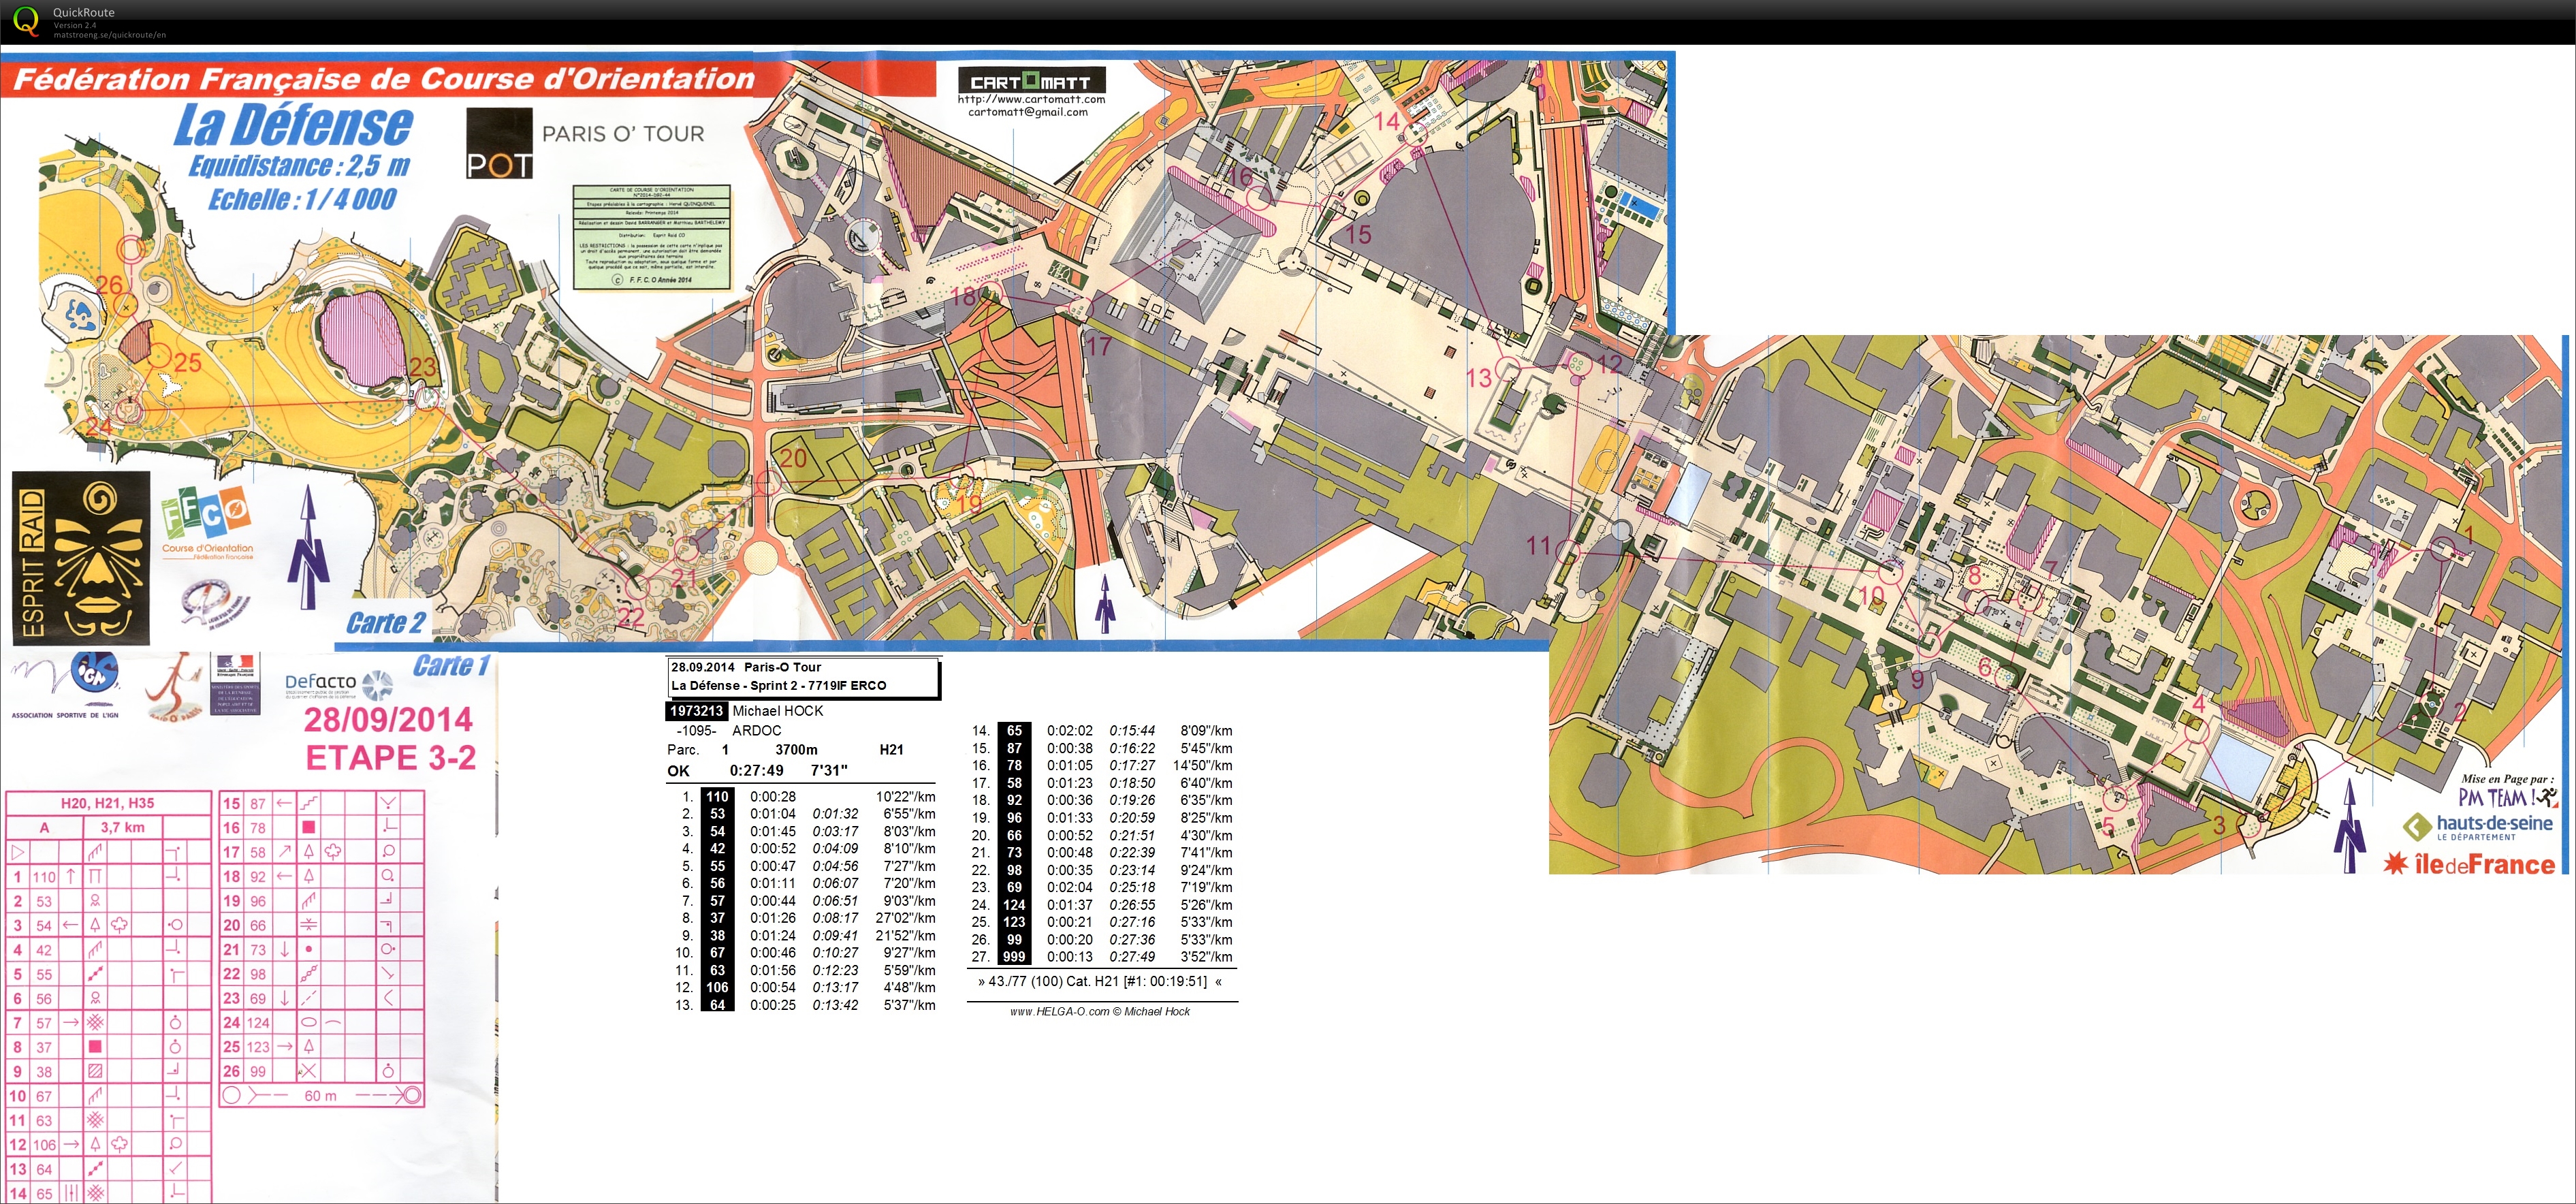Click control number 25 on the map
The width and height of the screenshot is (2576, 1204).
[x=187, y=362]
